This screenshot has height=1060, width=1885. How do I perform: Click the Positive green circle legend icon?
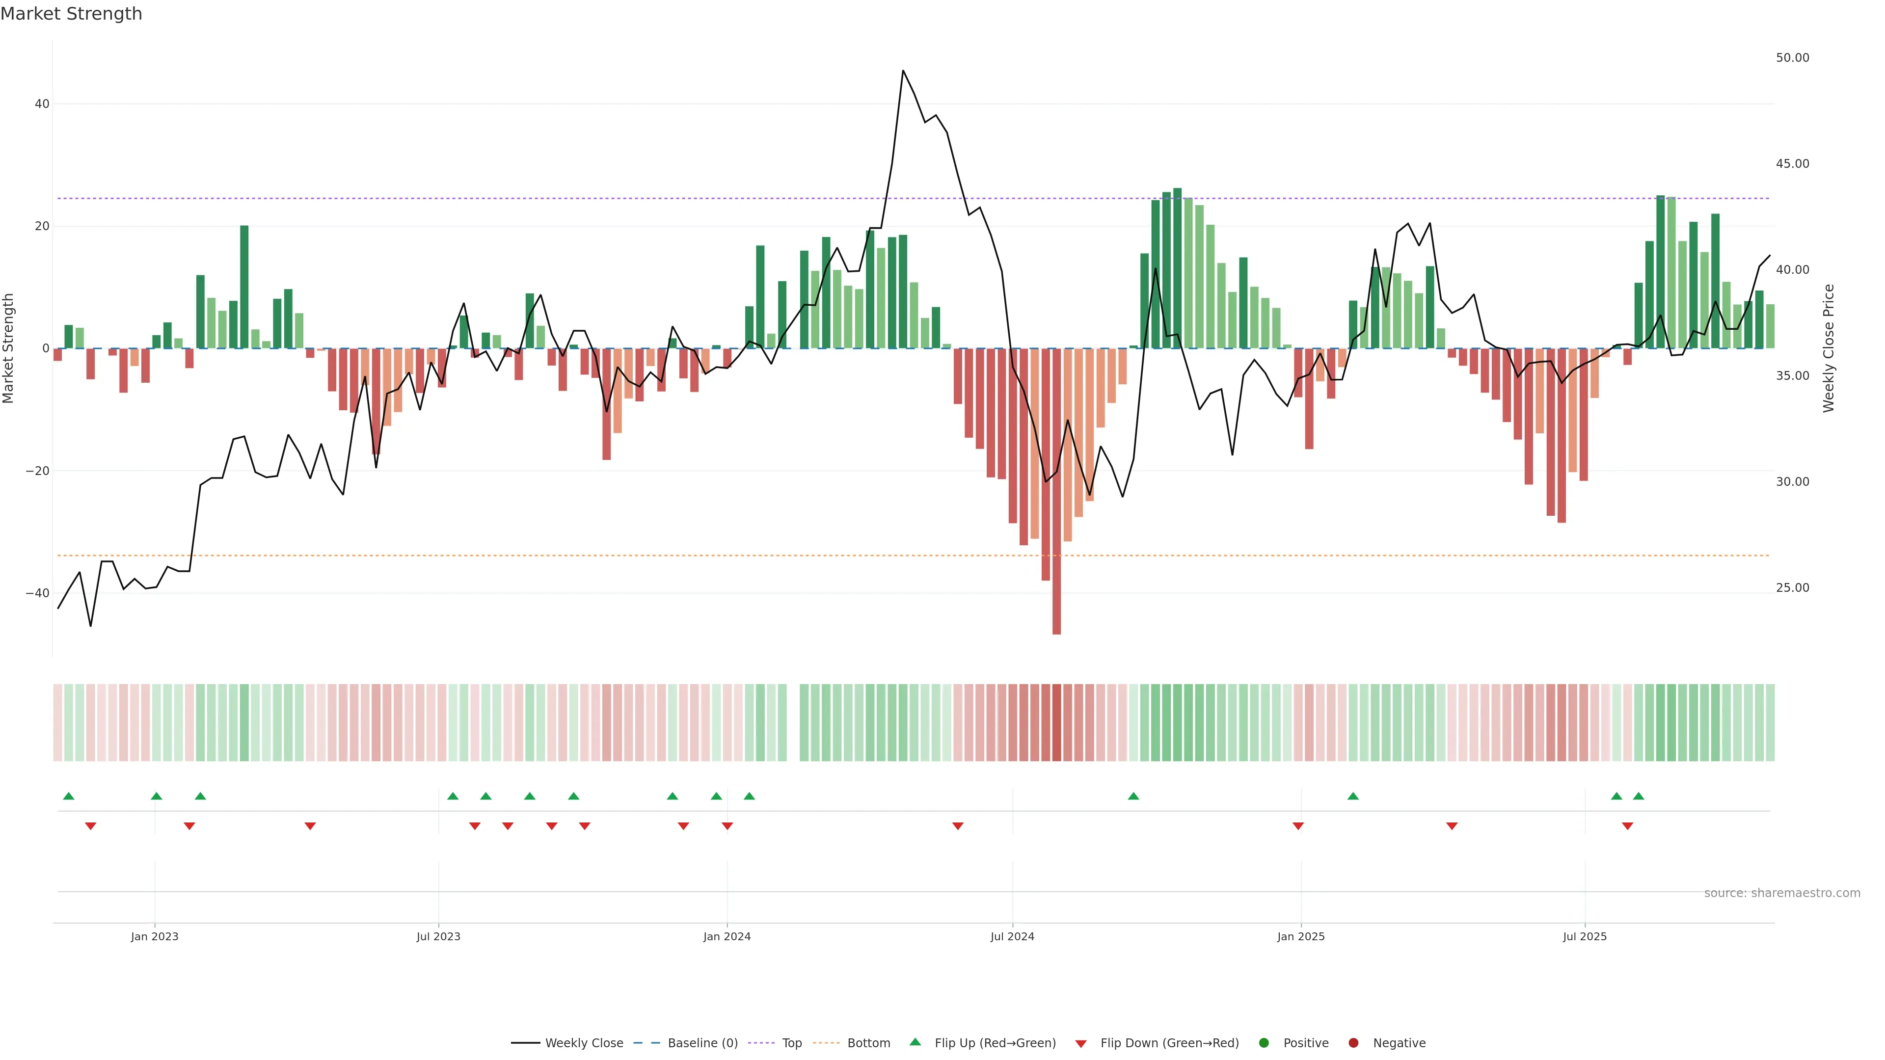pos(1264,1043)
